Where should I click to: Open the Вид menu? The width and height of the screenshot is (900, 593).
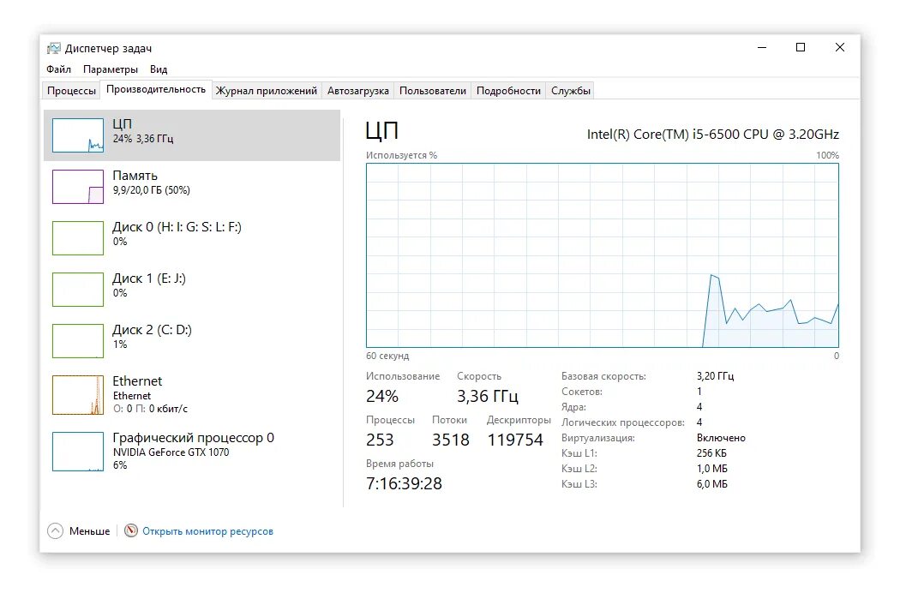(159, 69)
